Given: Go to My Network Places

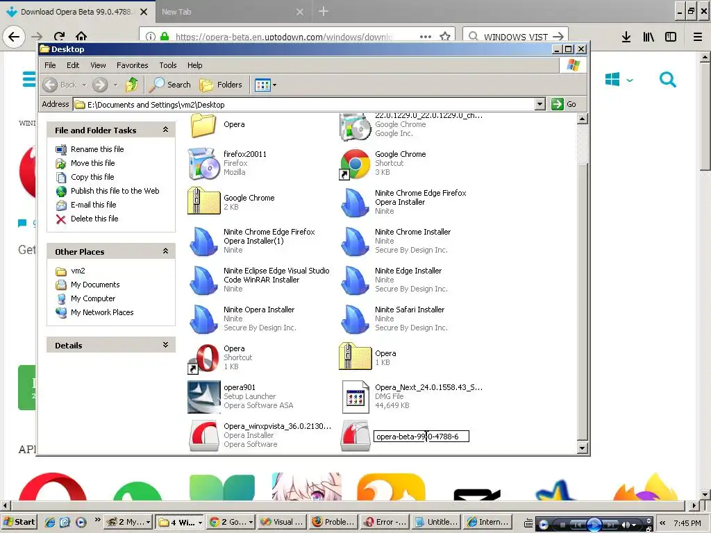Looking at the screenshot, I should 102,312.
